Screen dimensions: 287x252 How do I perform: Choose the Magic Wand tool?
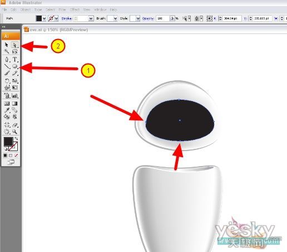tap(7, 51)
